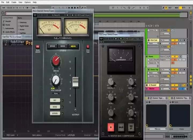
Task: Click the red DRIVE knob
Action: [56, 61]
